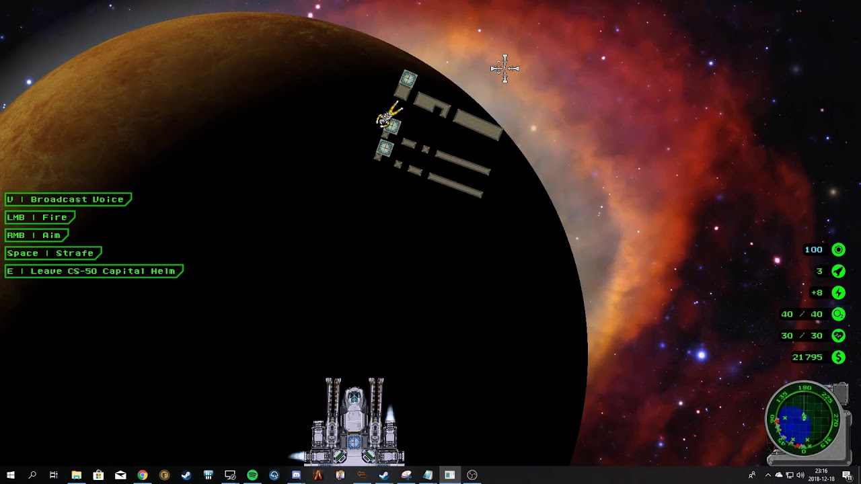
Task: Click the 30 / 30 health value
Action: coord(802,335)
